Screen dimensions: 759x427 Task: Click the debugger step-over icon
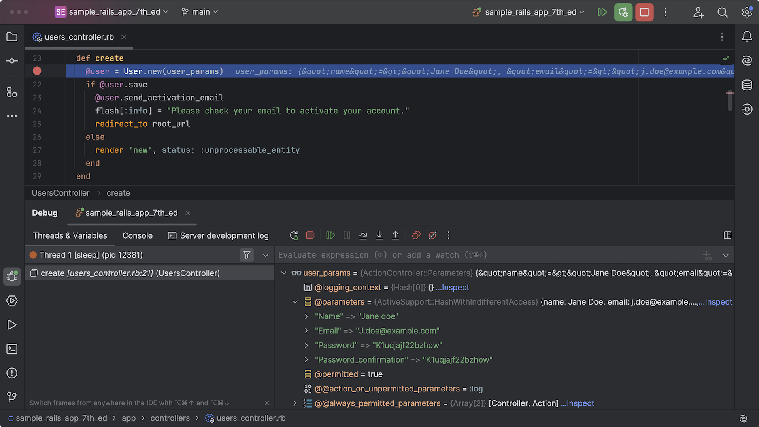point(362,235)
